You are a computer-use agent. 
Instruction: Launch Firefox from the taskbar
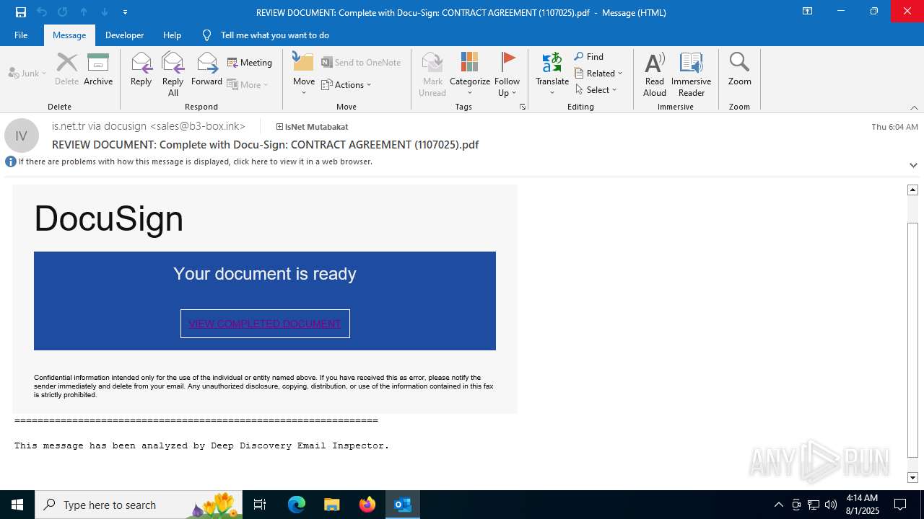click(367, 505)
